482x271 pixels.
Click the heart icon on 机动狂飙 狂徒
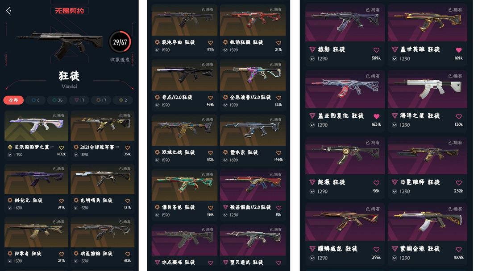pos(278,43)
